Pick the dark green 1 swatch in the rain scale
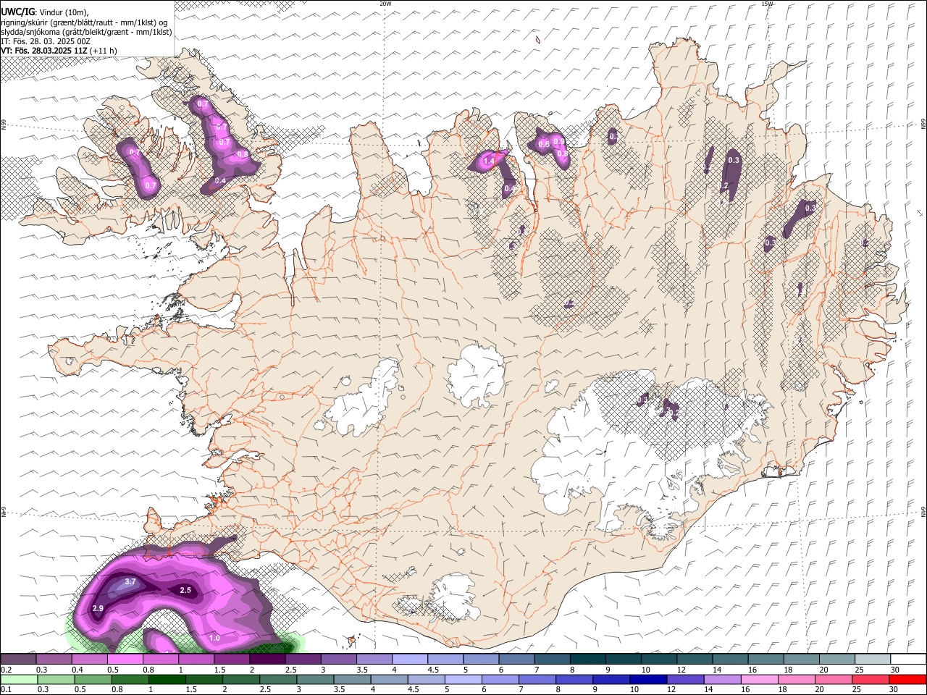927x695 pixels. coord(167,679)
